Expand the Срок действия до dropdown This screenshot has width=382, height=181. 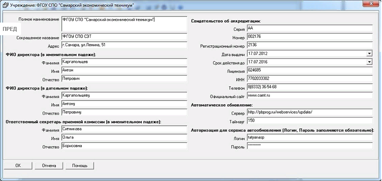click(369, 62)
